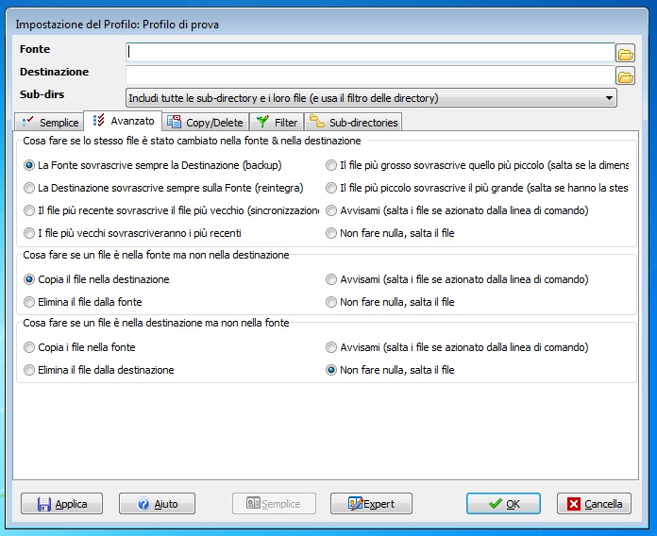
Task: Select 'La Destinazione sovrascrive sempre sulla Fonte'
Action: 29,188
